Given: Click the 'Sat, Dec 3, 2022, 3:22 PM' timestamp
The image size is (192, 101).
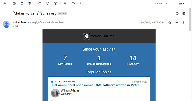Looking at the screenshot, I should pyautogui.click(x=152, y=23).
